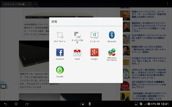
Task: Open small apps launcher in navigation bar
Action: coord(82,104)
